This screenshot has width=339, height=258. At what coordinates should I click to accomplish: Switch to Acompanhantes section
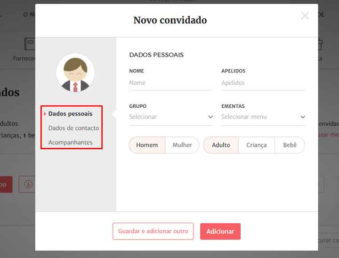70,142
